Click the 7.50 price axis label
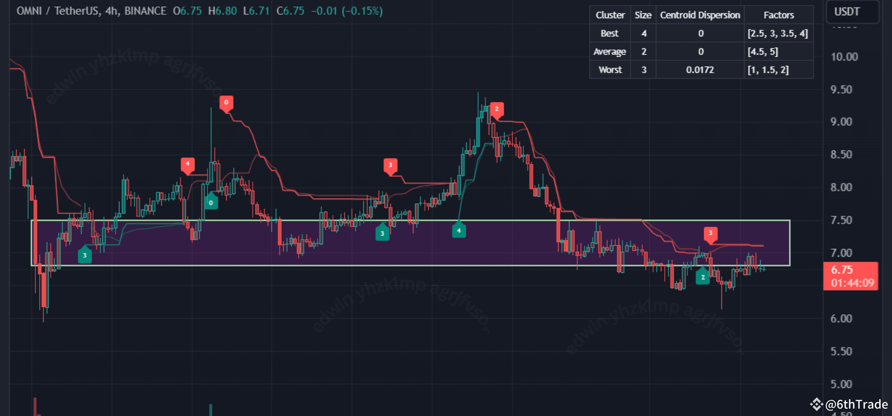 [x=841, y=220]
